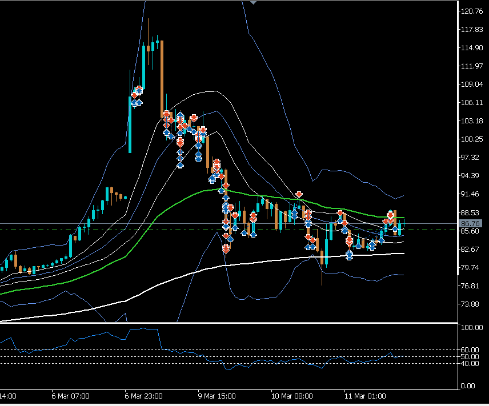Click the 82.67 price scale label
The image size is (489, 406).
coord(470,249)
